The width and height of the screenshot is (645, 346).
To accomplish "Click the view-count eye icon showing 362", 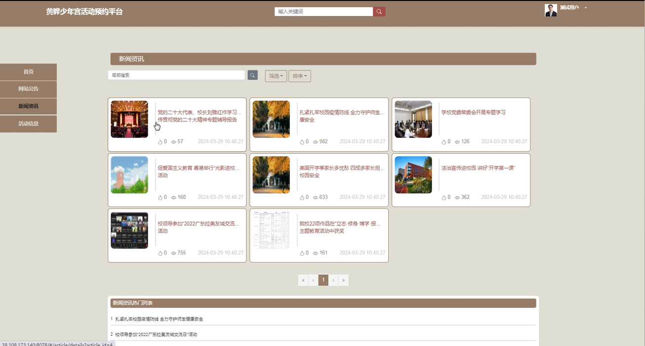I will tap(457, 197).
